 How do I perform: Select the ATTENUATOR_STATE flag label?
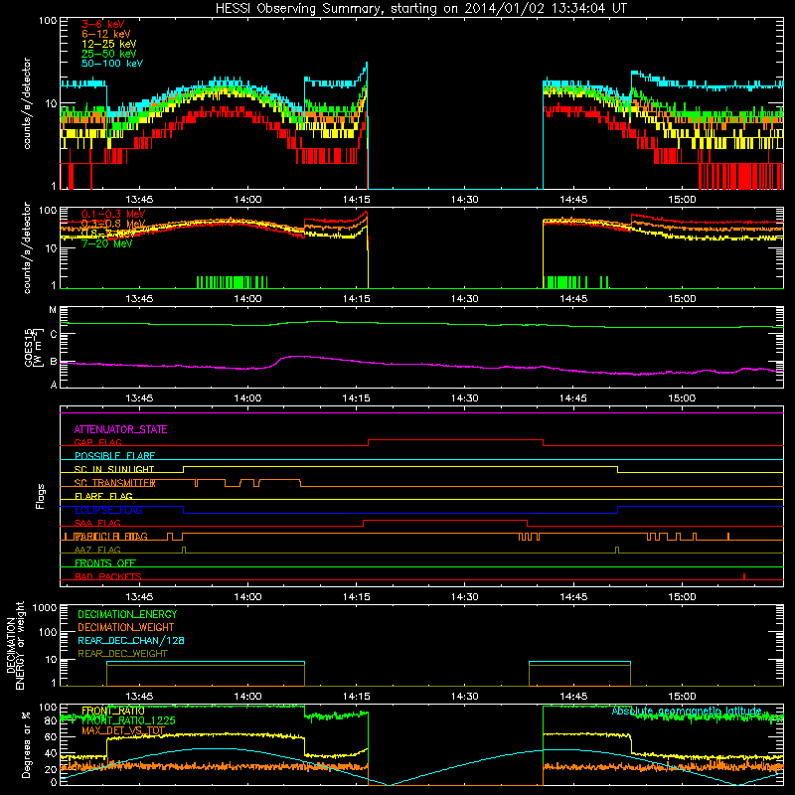click(120, 429)
